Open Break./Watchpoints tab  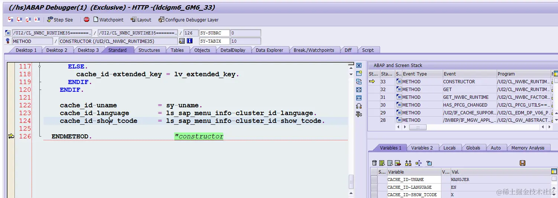314,50
